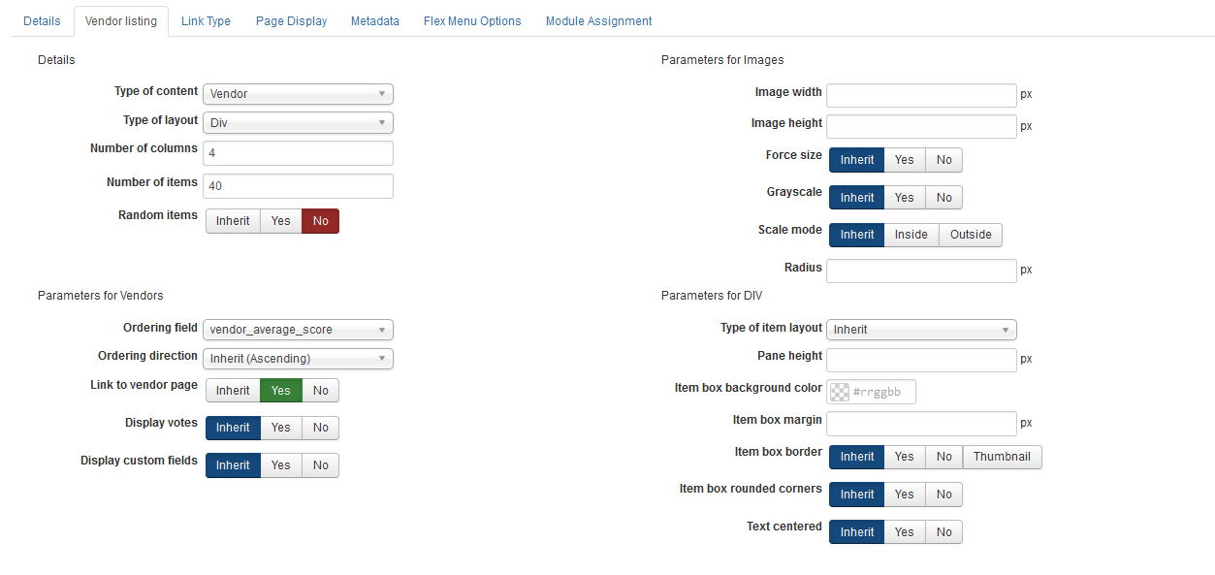The width and height of the screenshot is (1215, 575).
Task: Open the Type of layout dropdown
Action: pos(298,123)
